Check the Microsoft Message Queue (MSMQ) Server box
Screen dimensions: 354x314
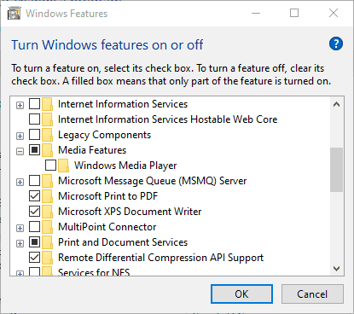point(35,181)
